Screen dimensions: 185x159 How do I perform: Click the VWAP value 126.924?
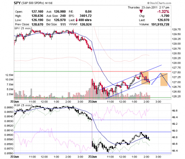pos(86,24)
